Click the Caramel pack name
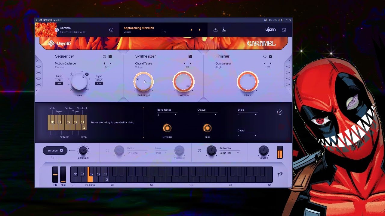 point(66,28)
